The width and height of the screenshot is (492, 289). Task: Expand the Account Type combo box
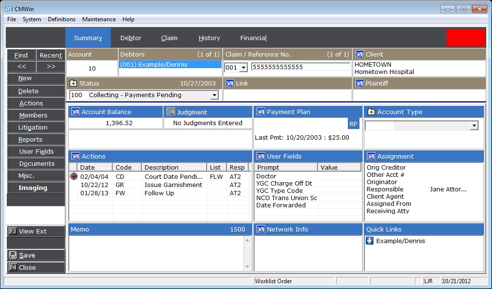(x=474, y=126)
